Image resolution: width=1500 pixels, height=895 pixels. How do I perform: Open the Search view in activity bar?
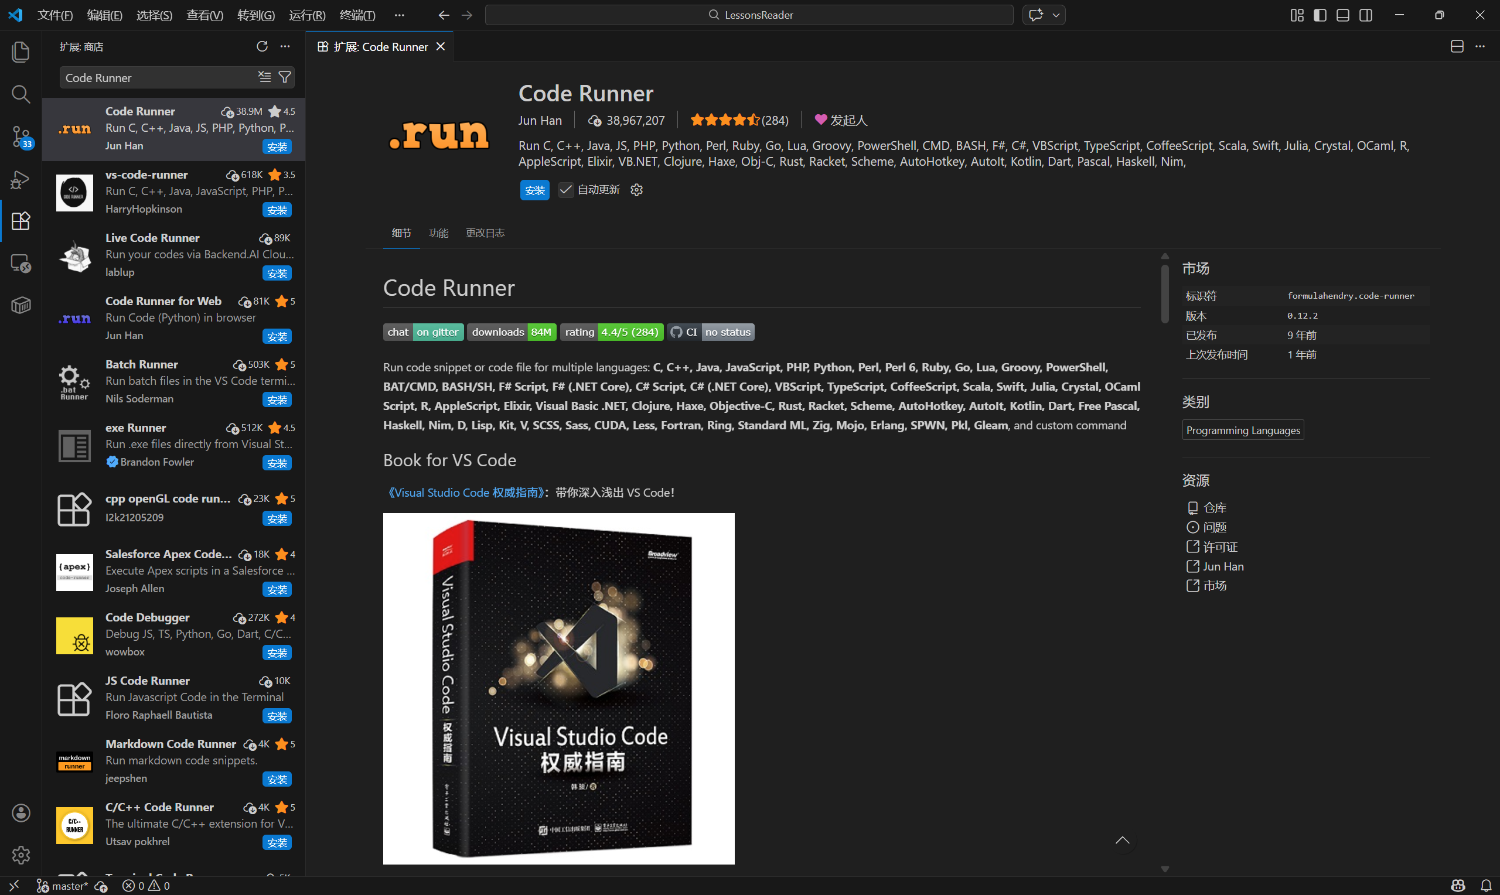point(21,94)
